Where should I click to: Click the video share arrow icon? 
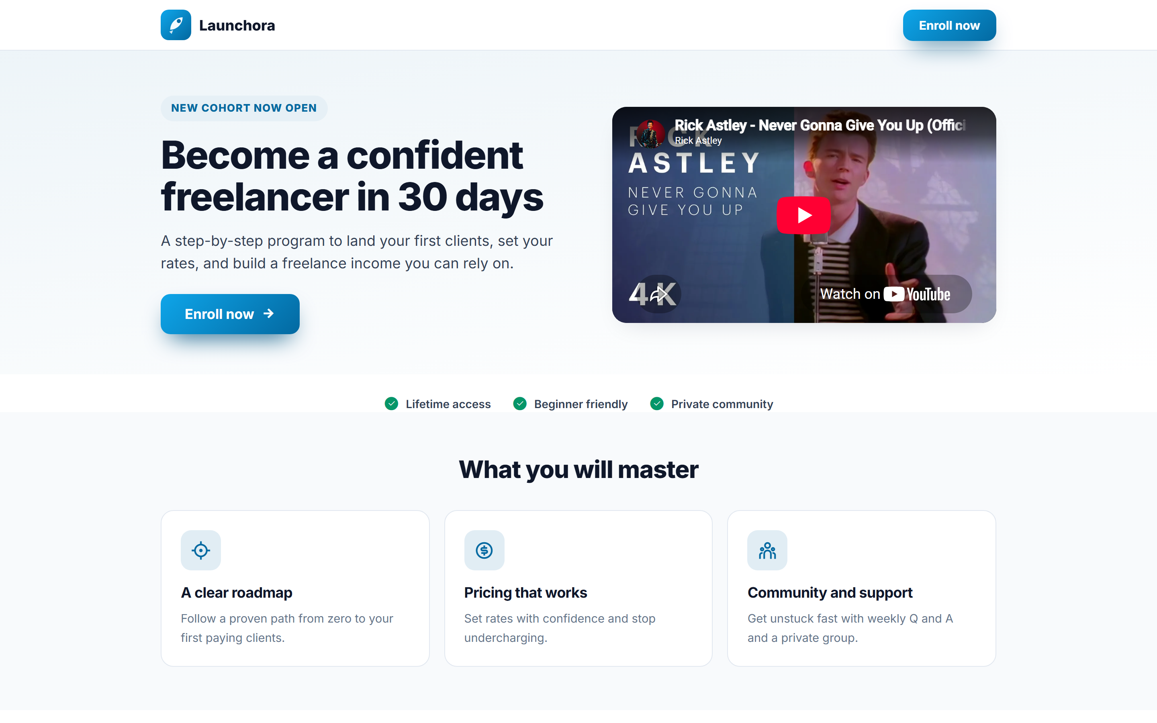659,294
